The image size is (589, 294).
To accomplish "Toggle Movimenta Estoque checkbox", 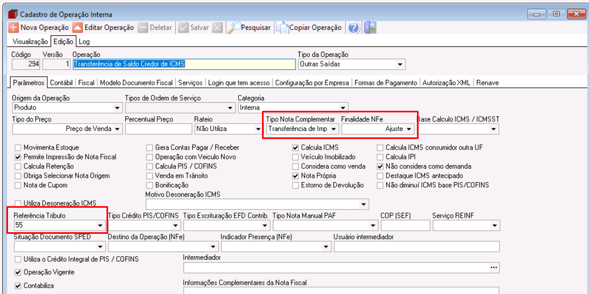I will click(x=18, y=148).
